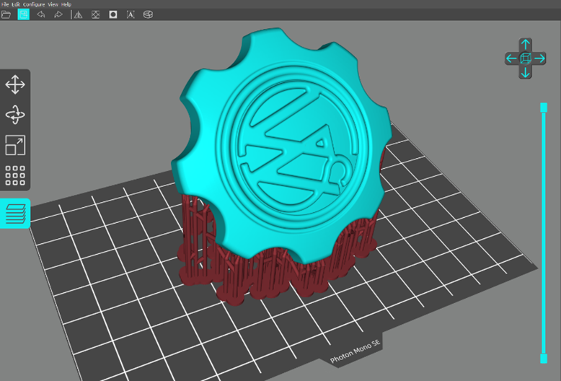Click the text letter A icon
The image size is (561, 381).
(131, 14)
